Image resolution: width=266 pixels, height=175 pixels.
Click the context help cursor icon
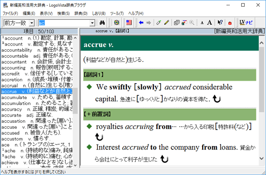[x=220, y=23]
